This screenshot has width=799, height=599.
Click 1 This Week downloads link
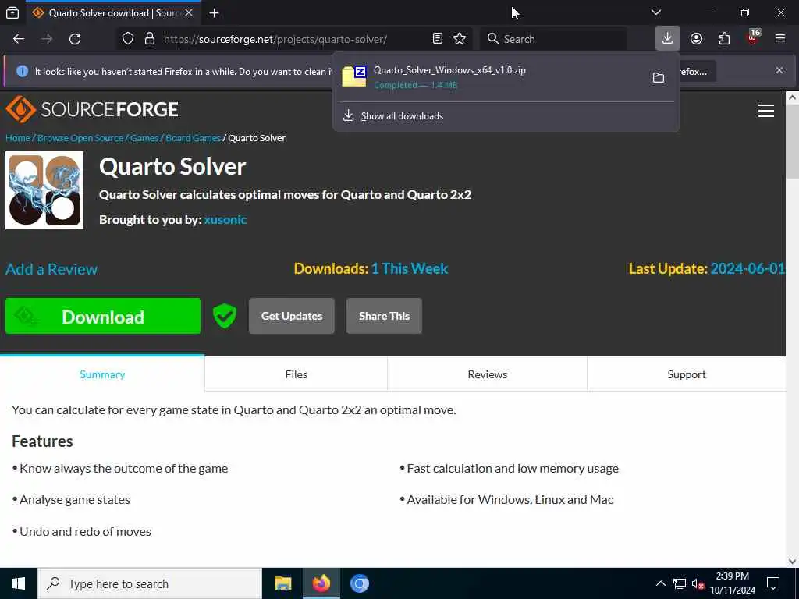pos(410,268)
